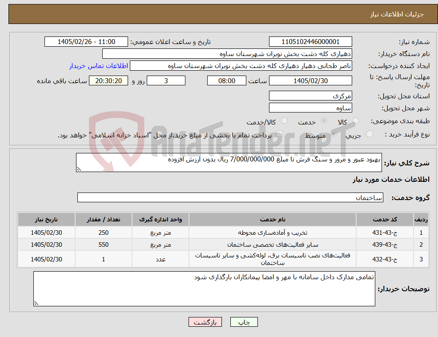Click the quantity cell 250
Image resolution: width=438 pixels, height=337 pixels.
103,233
